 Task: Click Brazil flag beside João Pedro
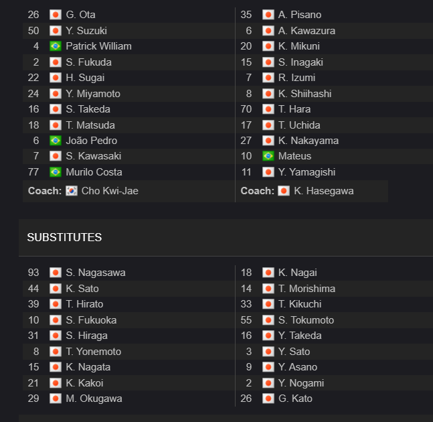(56, 141)
